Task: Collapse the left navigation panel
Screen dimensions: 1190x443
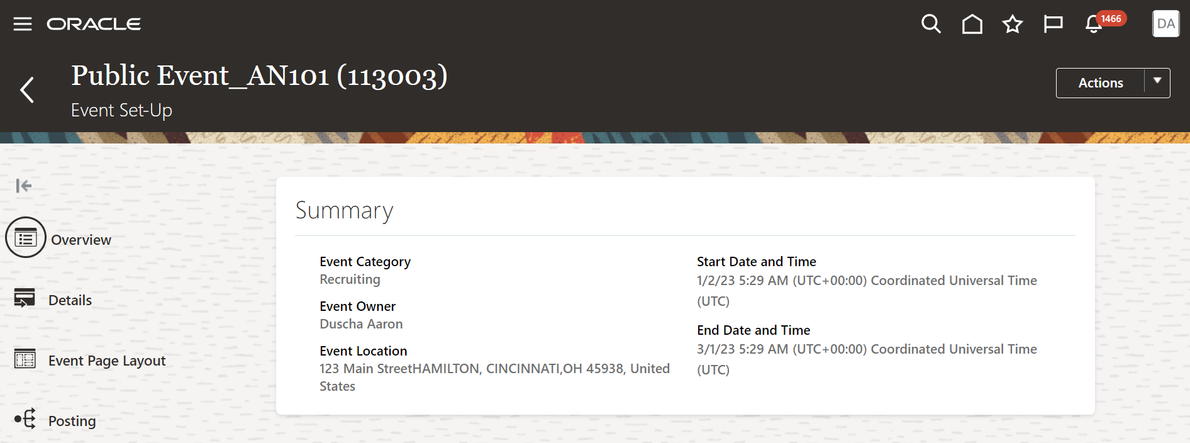Action: click(23, 186)
